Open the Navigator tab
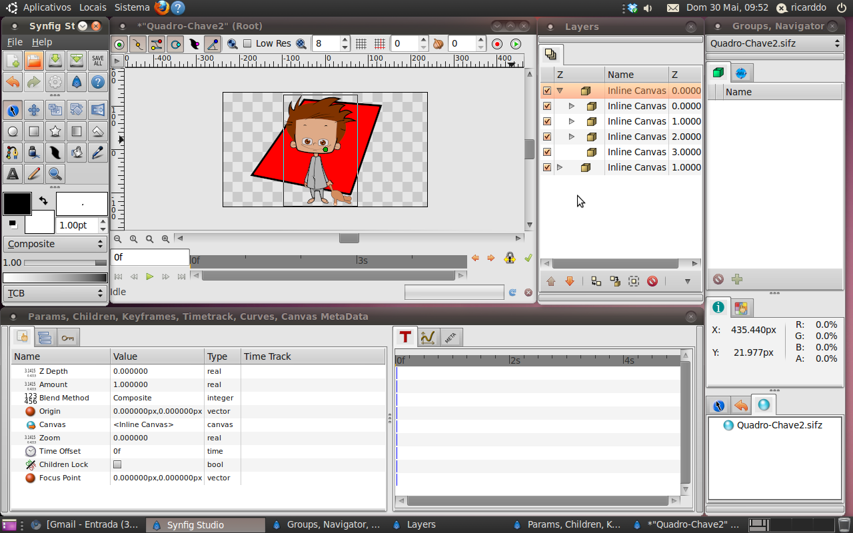This screenshot has height=533, width=853. 741,73
